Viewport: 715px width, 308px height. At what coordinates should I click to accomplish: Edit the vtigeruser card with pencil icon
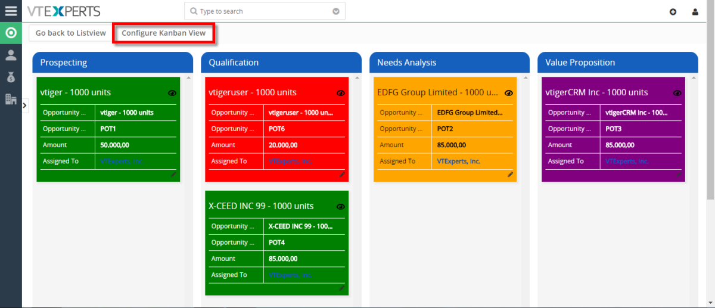pos(342,175)
